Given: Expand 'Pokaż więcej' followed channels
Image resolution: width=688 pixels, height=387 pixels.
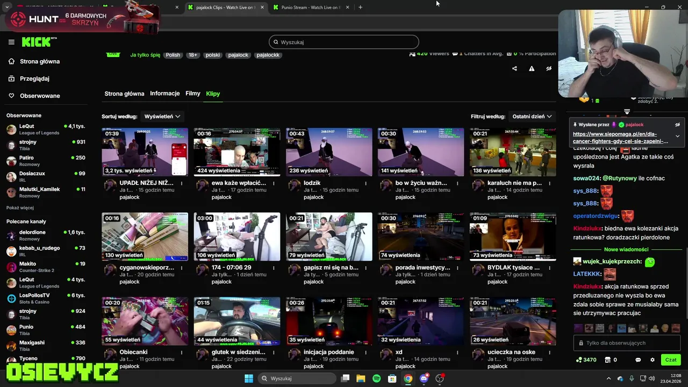Looking at the screenshot, I should tap(20, 207).
